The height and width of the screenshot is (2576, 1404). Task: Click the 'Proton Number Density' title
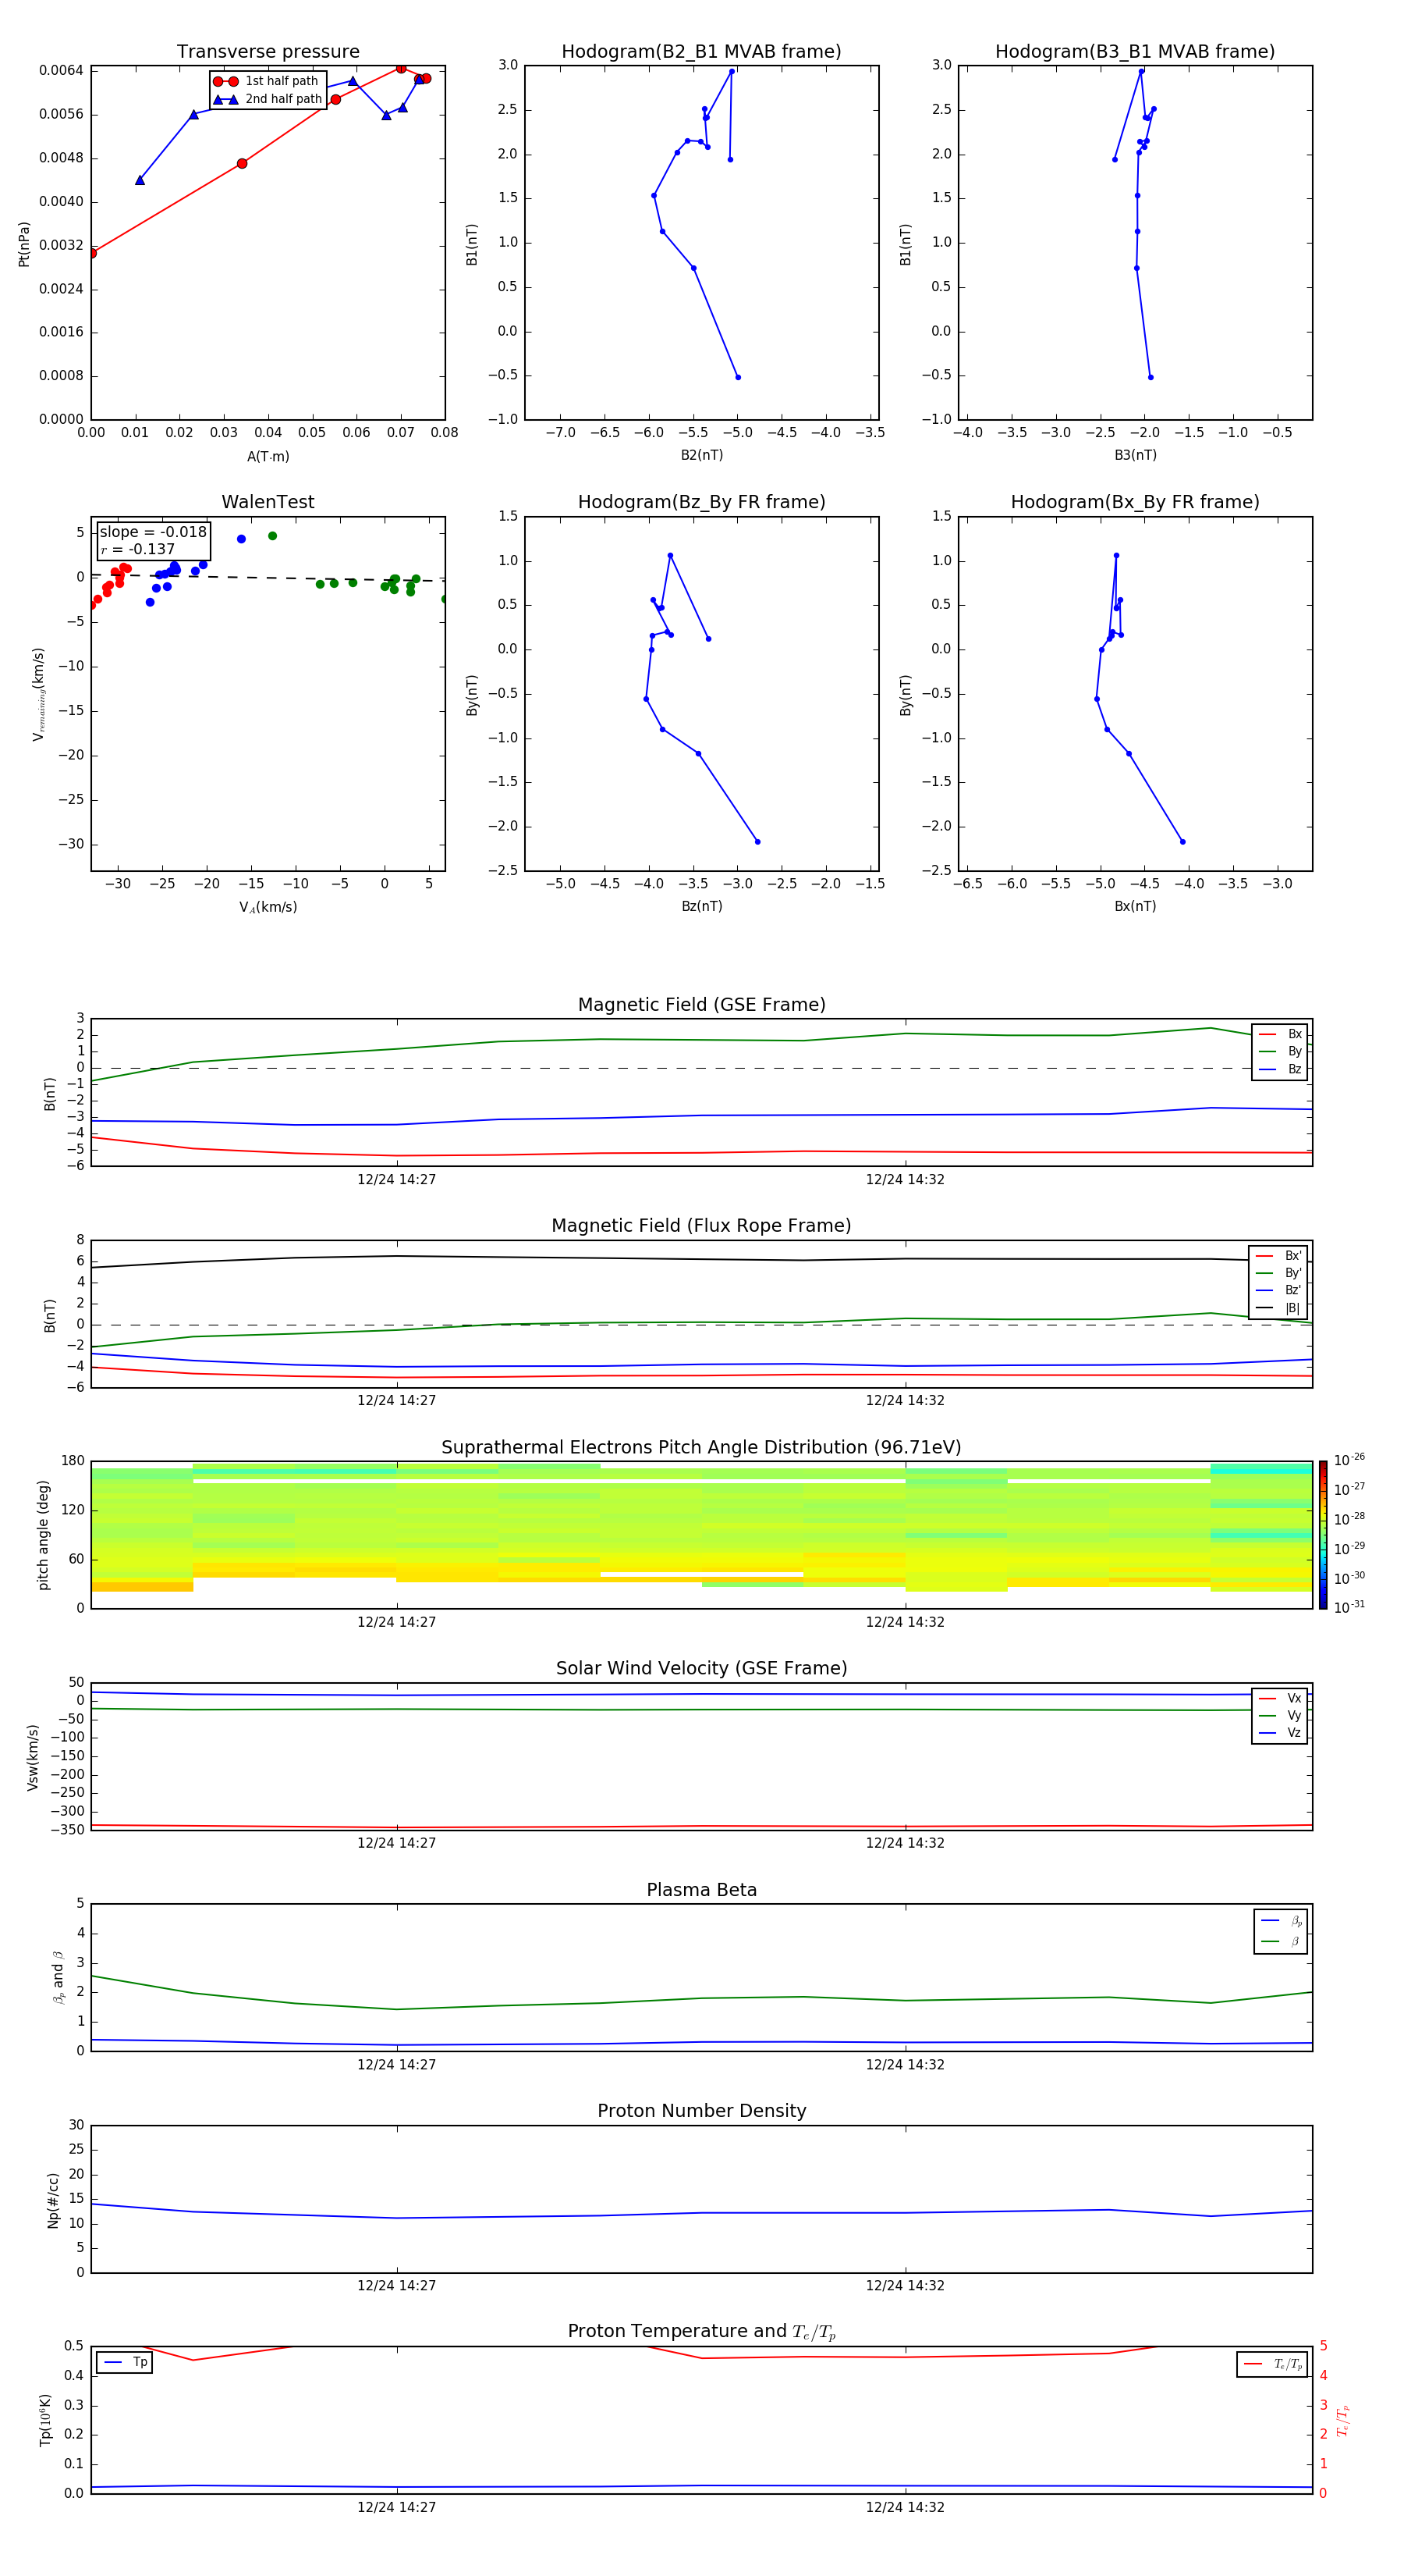(701, 2111)
